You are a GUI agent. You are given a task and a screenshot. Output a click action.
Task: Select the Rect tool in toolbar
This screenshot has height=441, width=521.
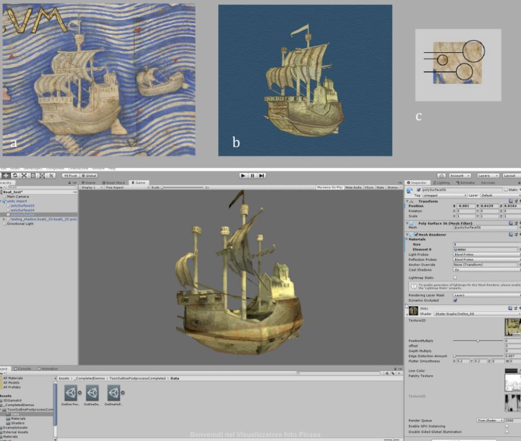pyautogui.click(x=33, y=175)
